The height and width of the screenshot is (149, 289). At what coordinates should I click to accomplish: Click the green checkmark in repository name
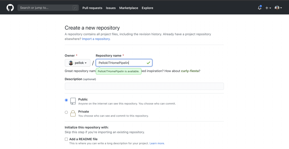[x=148, y=63]
